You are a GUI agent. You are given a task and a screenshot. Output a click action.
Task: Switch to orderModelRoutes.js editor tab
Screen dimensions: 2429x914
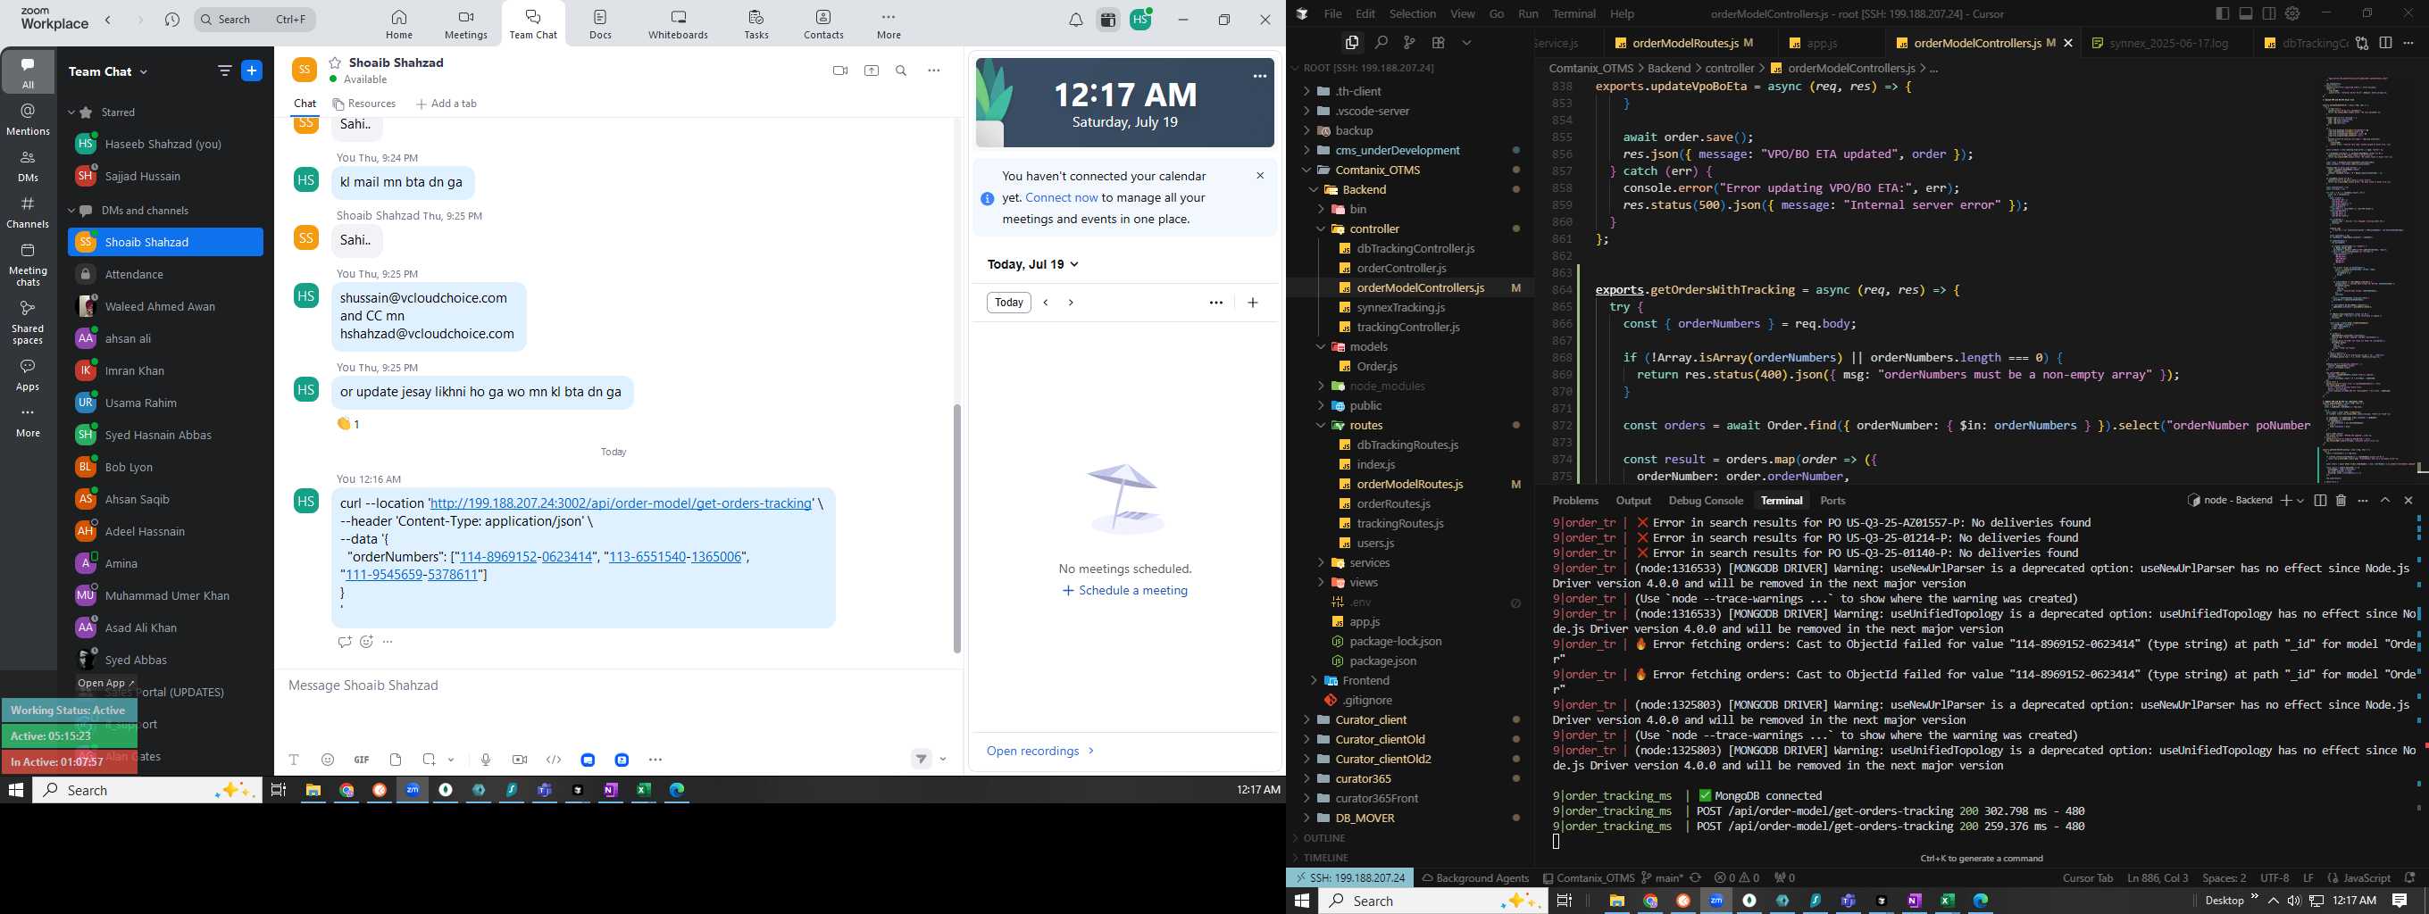(x=1683, y=43)
